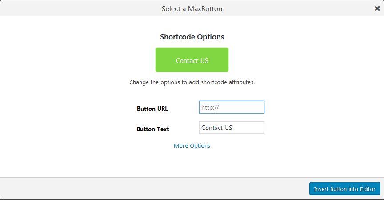Click the green Contact US preview button
The width and height of the screenshot is (384, 200).
click(x=192, y=60)
